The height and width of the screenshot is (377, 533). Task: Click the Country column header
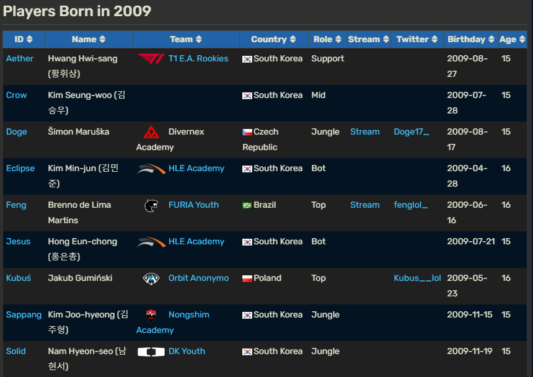(x=274, y=40)
